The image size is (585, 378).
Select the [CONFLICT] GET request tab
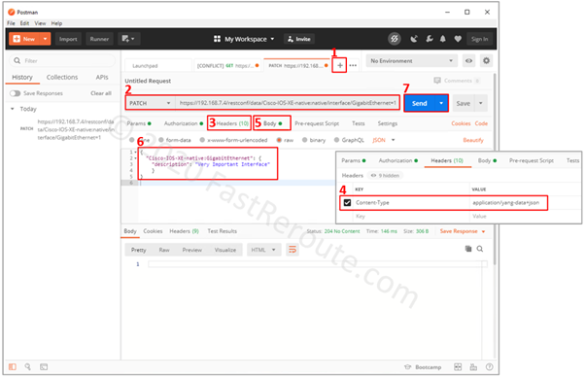click(x=227, y=66)
